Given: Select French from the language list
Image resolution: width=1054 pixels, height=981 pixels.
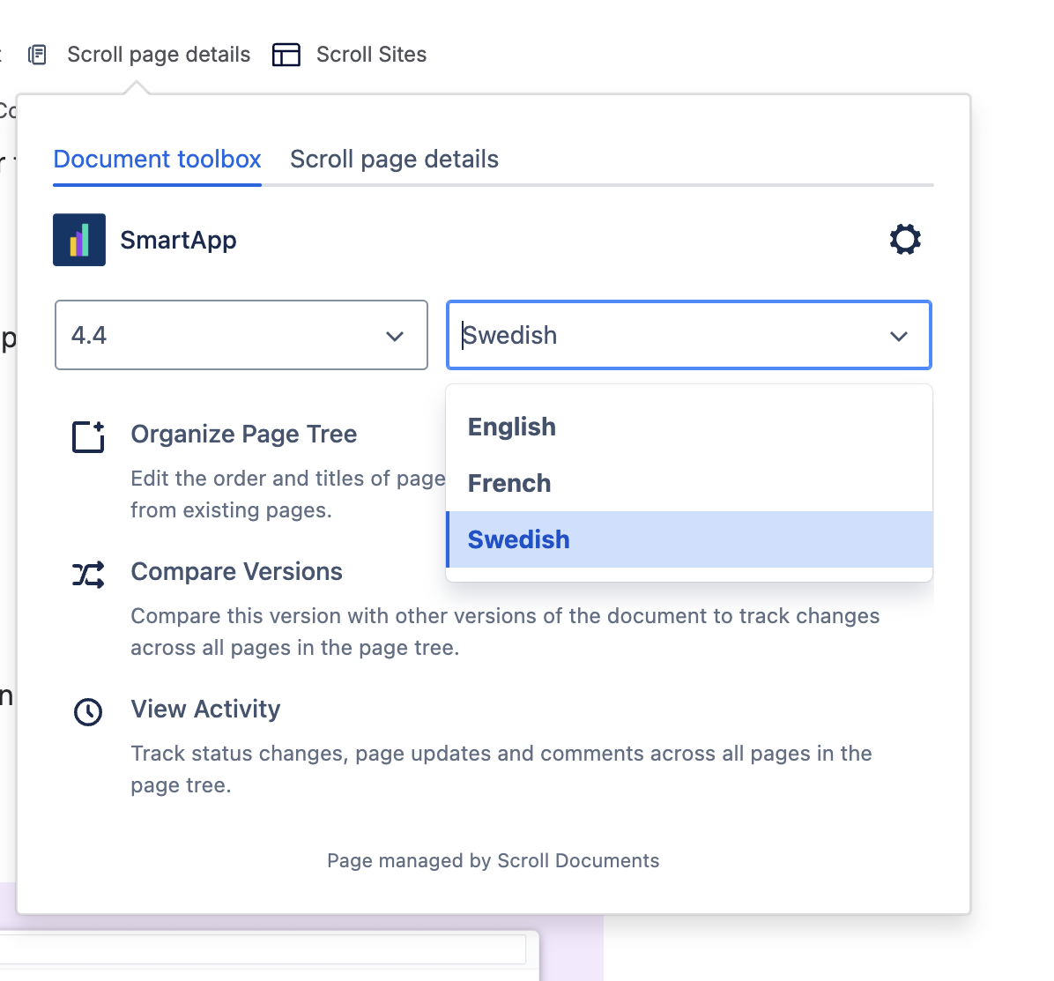Looking at the screenshot, I should [x=509, y=483].
